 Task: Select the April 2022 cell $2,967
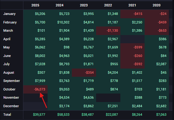(108, 39)
